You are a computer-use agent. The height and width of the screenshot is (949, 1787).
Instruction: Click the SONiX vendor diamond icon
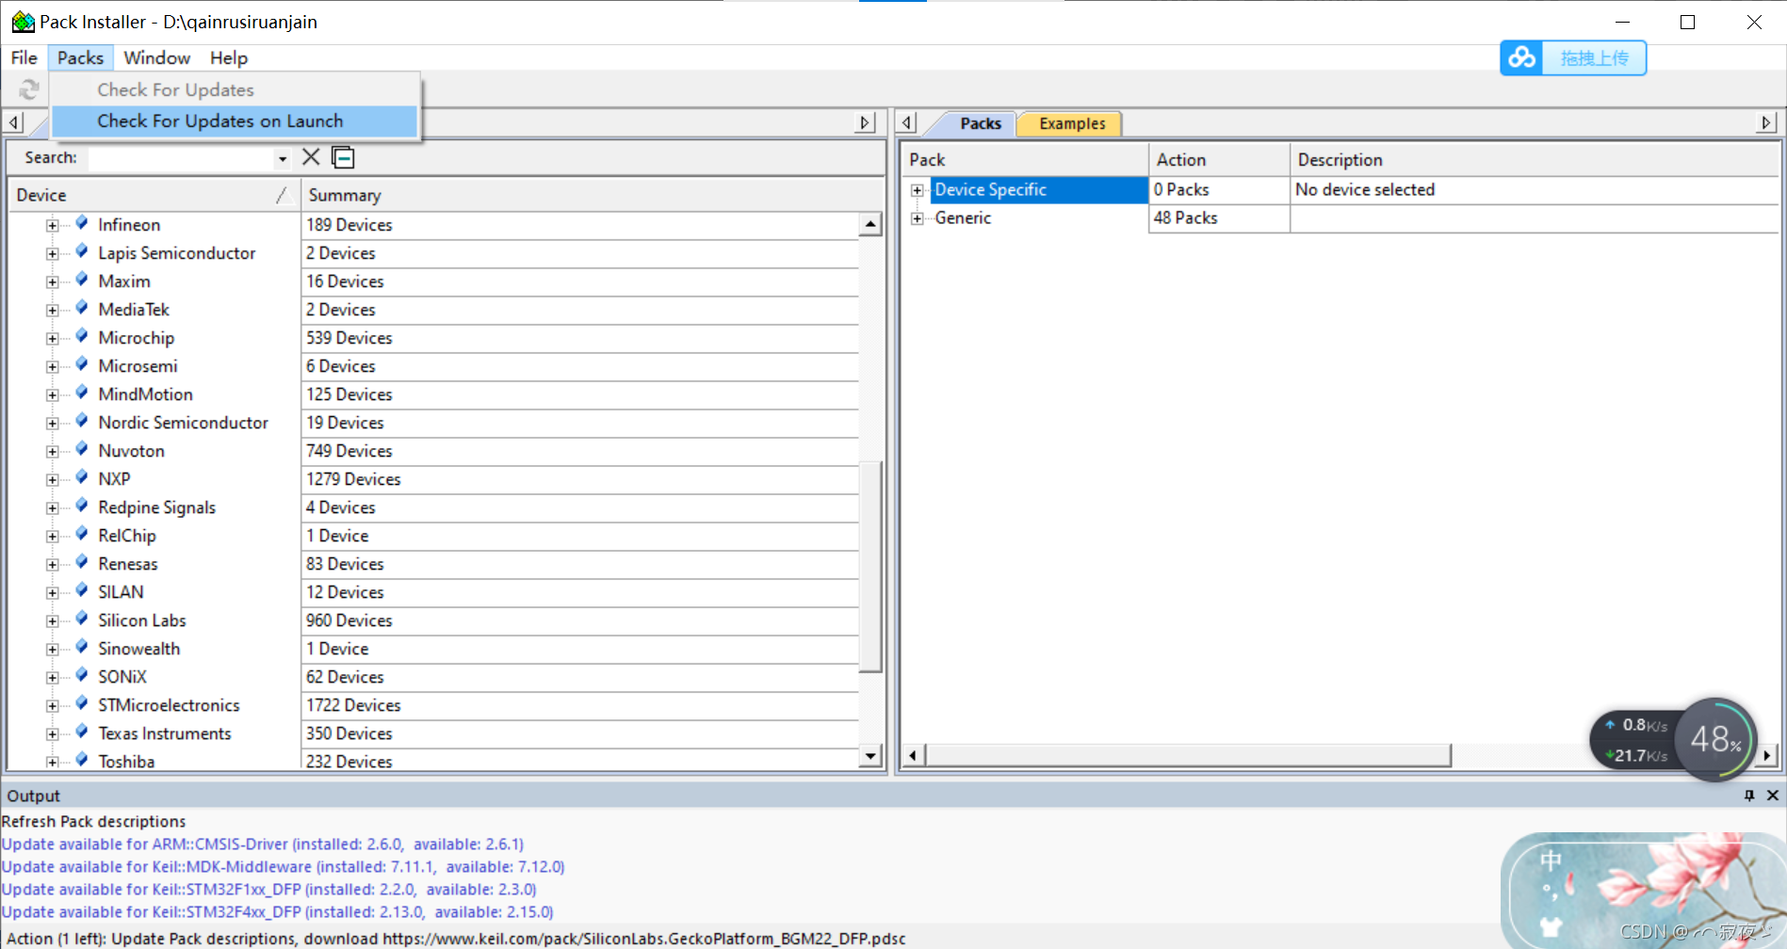point(82,675)
